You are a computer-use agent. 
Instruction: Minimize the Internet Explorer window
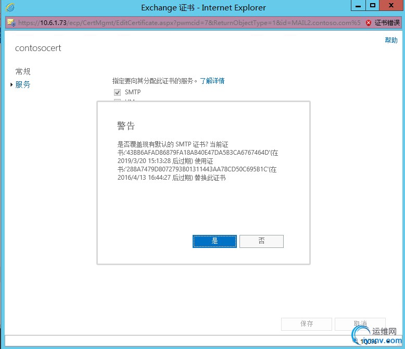(x=358, y=5)
